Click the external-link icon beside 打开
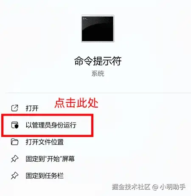The width and height of the screenshot is (191, 196). [x=15, y=108]
